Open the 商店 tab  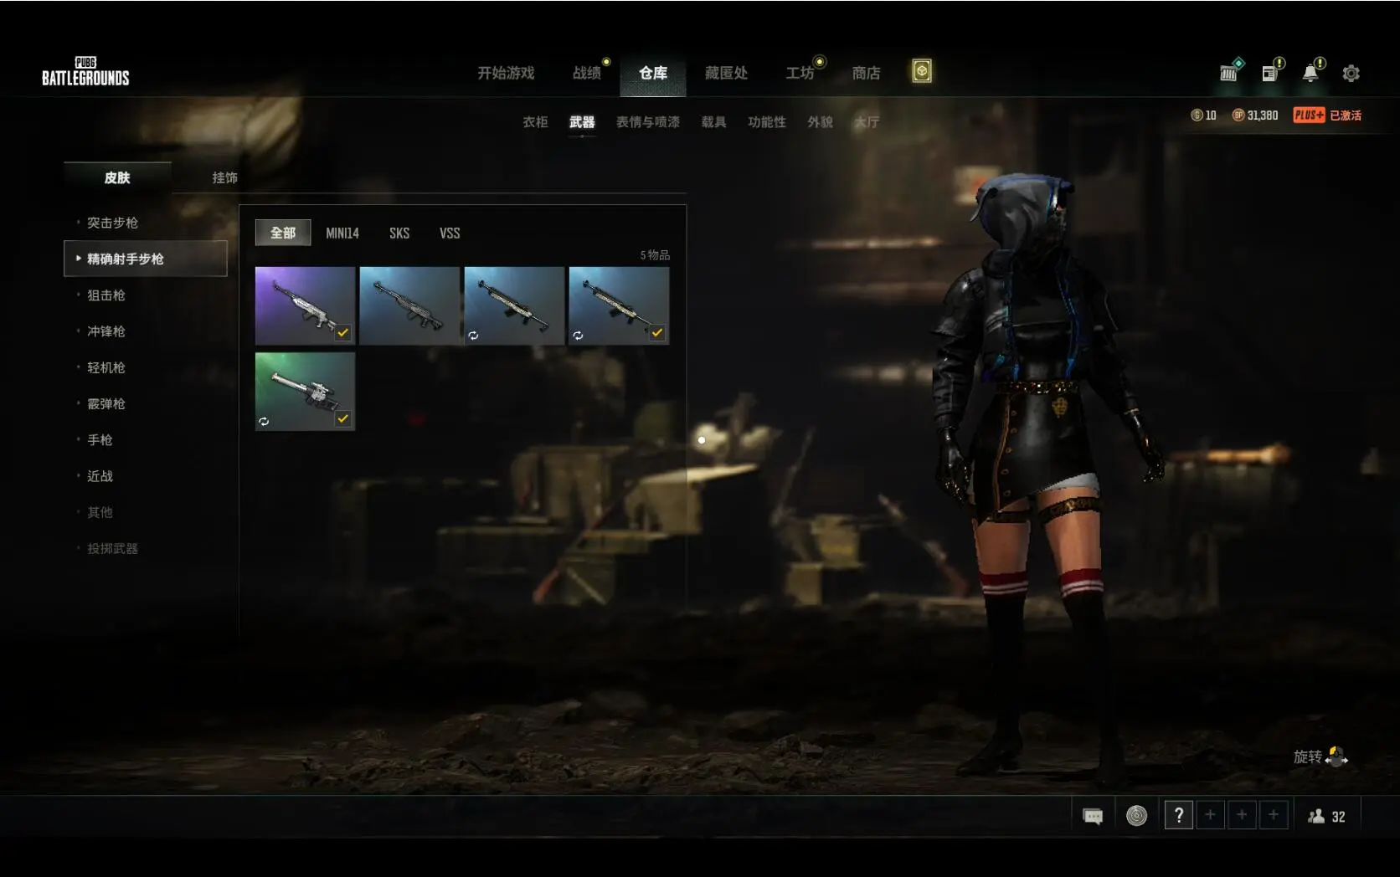coord(866,73)
